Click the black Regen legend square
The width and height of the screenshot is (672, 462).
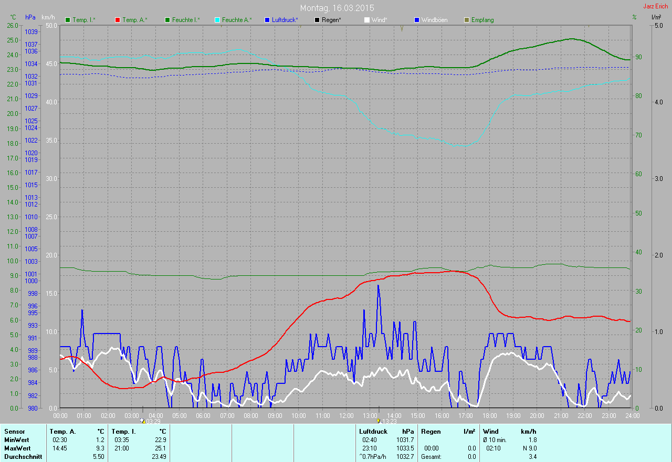pyautogui.click(x=317, y=20)
